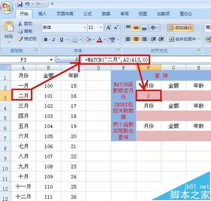This screenshot has width=211, height=201.
Task: Activate the Format Painter 格式刷
Action: click(27, 39)
